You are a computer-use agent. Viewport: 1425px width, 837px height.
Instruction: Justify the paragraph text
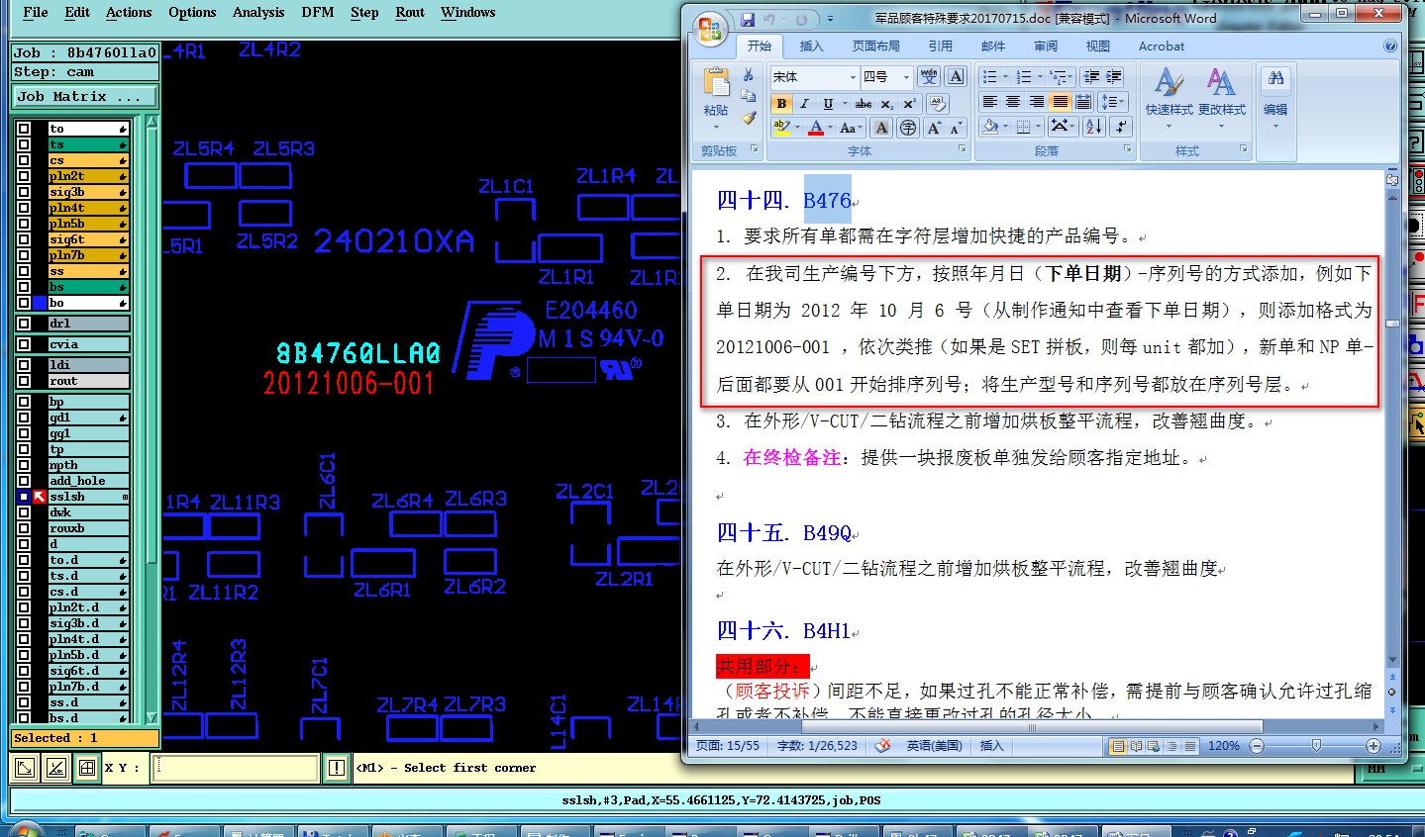pos(1060,102)
